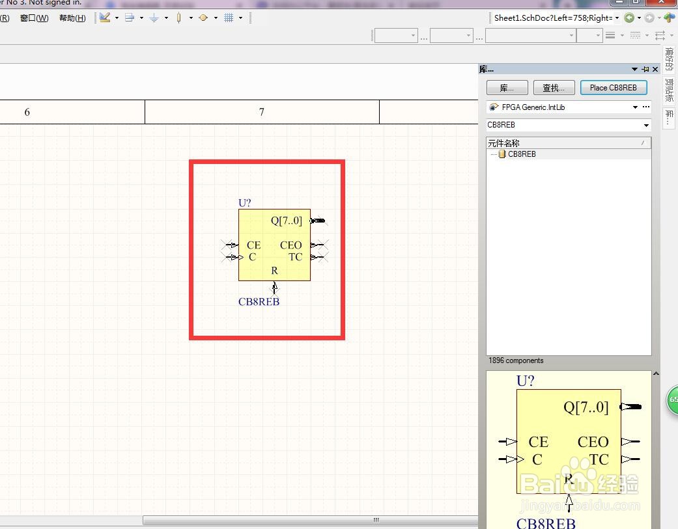This screenshot has width=678, height=529.
Task: Open the second empty toolbar combo box
Action: [x=451, y=35]
